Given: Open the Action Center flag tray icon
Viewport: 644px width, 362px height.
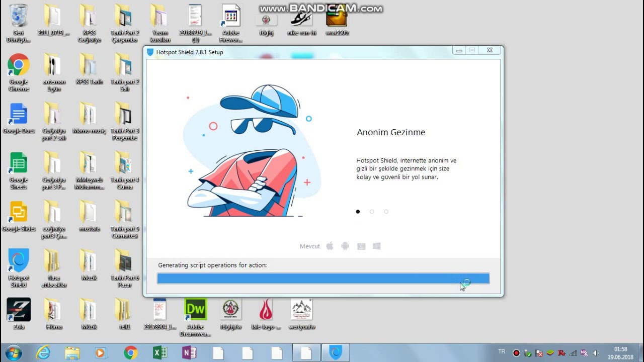Looking at the screenshot, I should point(539,353).
